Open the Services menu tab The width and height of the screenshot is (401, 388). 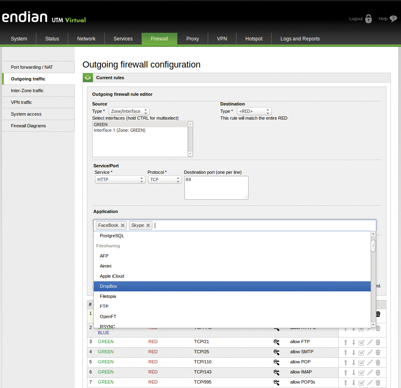click(123, 39)
